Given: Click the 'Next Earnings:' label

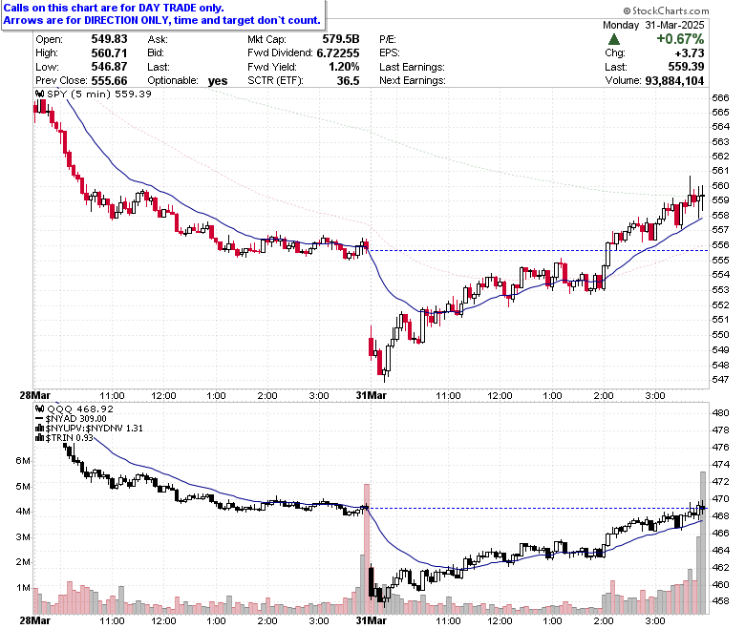Looking at the screenshot, I should point(413,80).
